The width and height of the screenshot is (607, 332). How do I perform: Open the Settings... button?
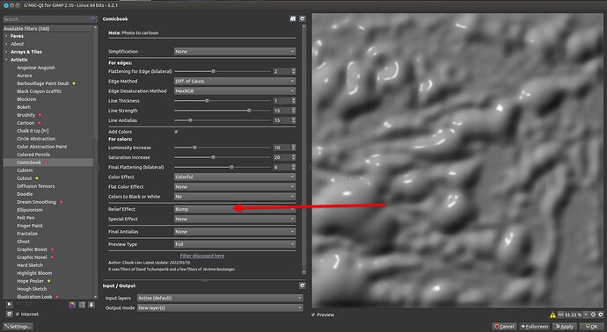click(x=18, y=327)
